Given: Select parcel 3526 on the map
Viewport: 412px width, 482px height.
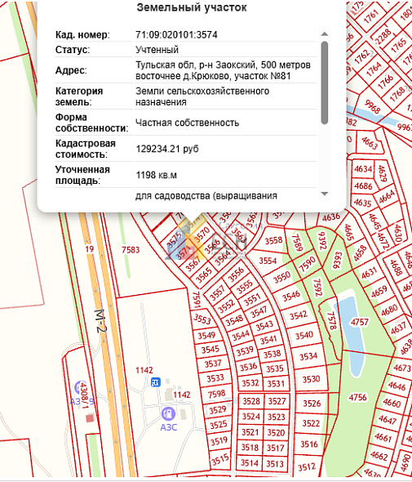Looking at the screenshot, I should coord(312,403).
